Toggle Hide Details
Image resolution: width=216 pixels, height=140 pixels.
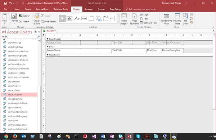pos(48,22)
